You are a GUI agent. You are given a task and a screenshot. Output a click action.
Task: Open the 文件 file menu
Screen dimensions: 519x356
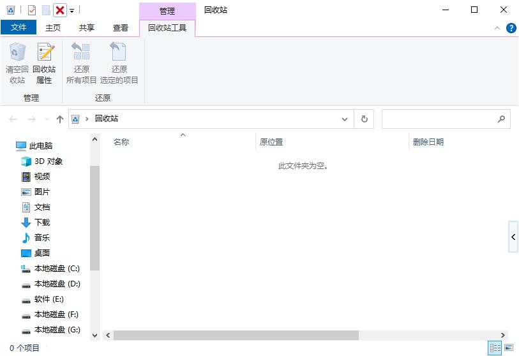click(x=19, y=27)
